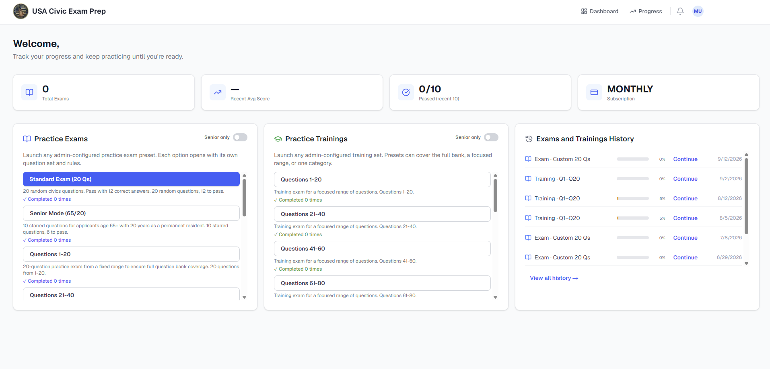Open the Dashboard nav item

600,11
